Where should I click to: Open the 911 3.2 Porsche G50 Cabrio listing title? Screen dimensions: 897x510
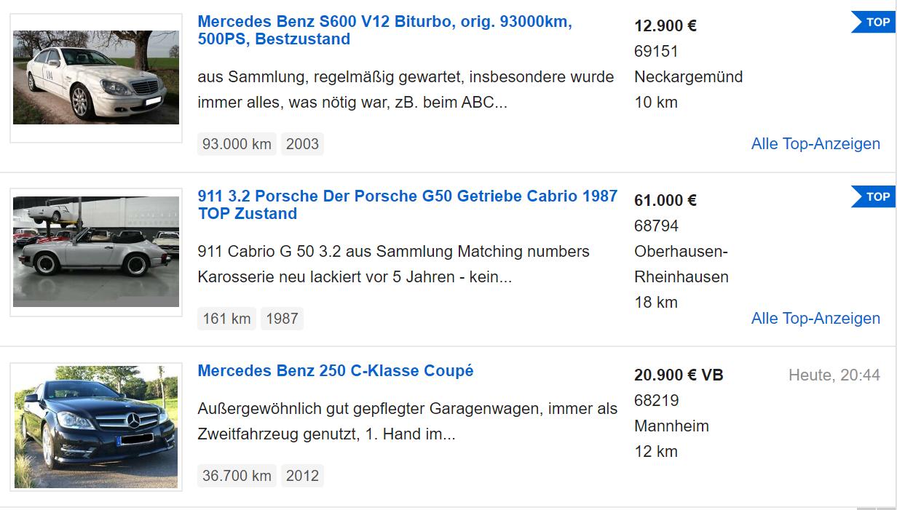point(407,204)
